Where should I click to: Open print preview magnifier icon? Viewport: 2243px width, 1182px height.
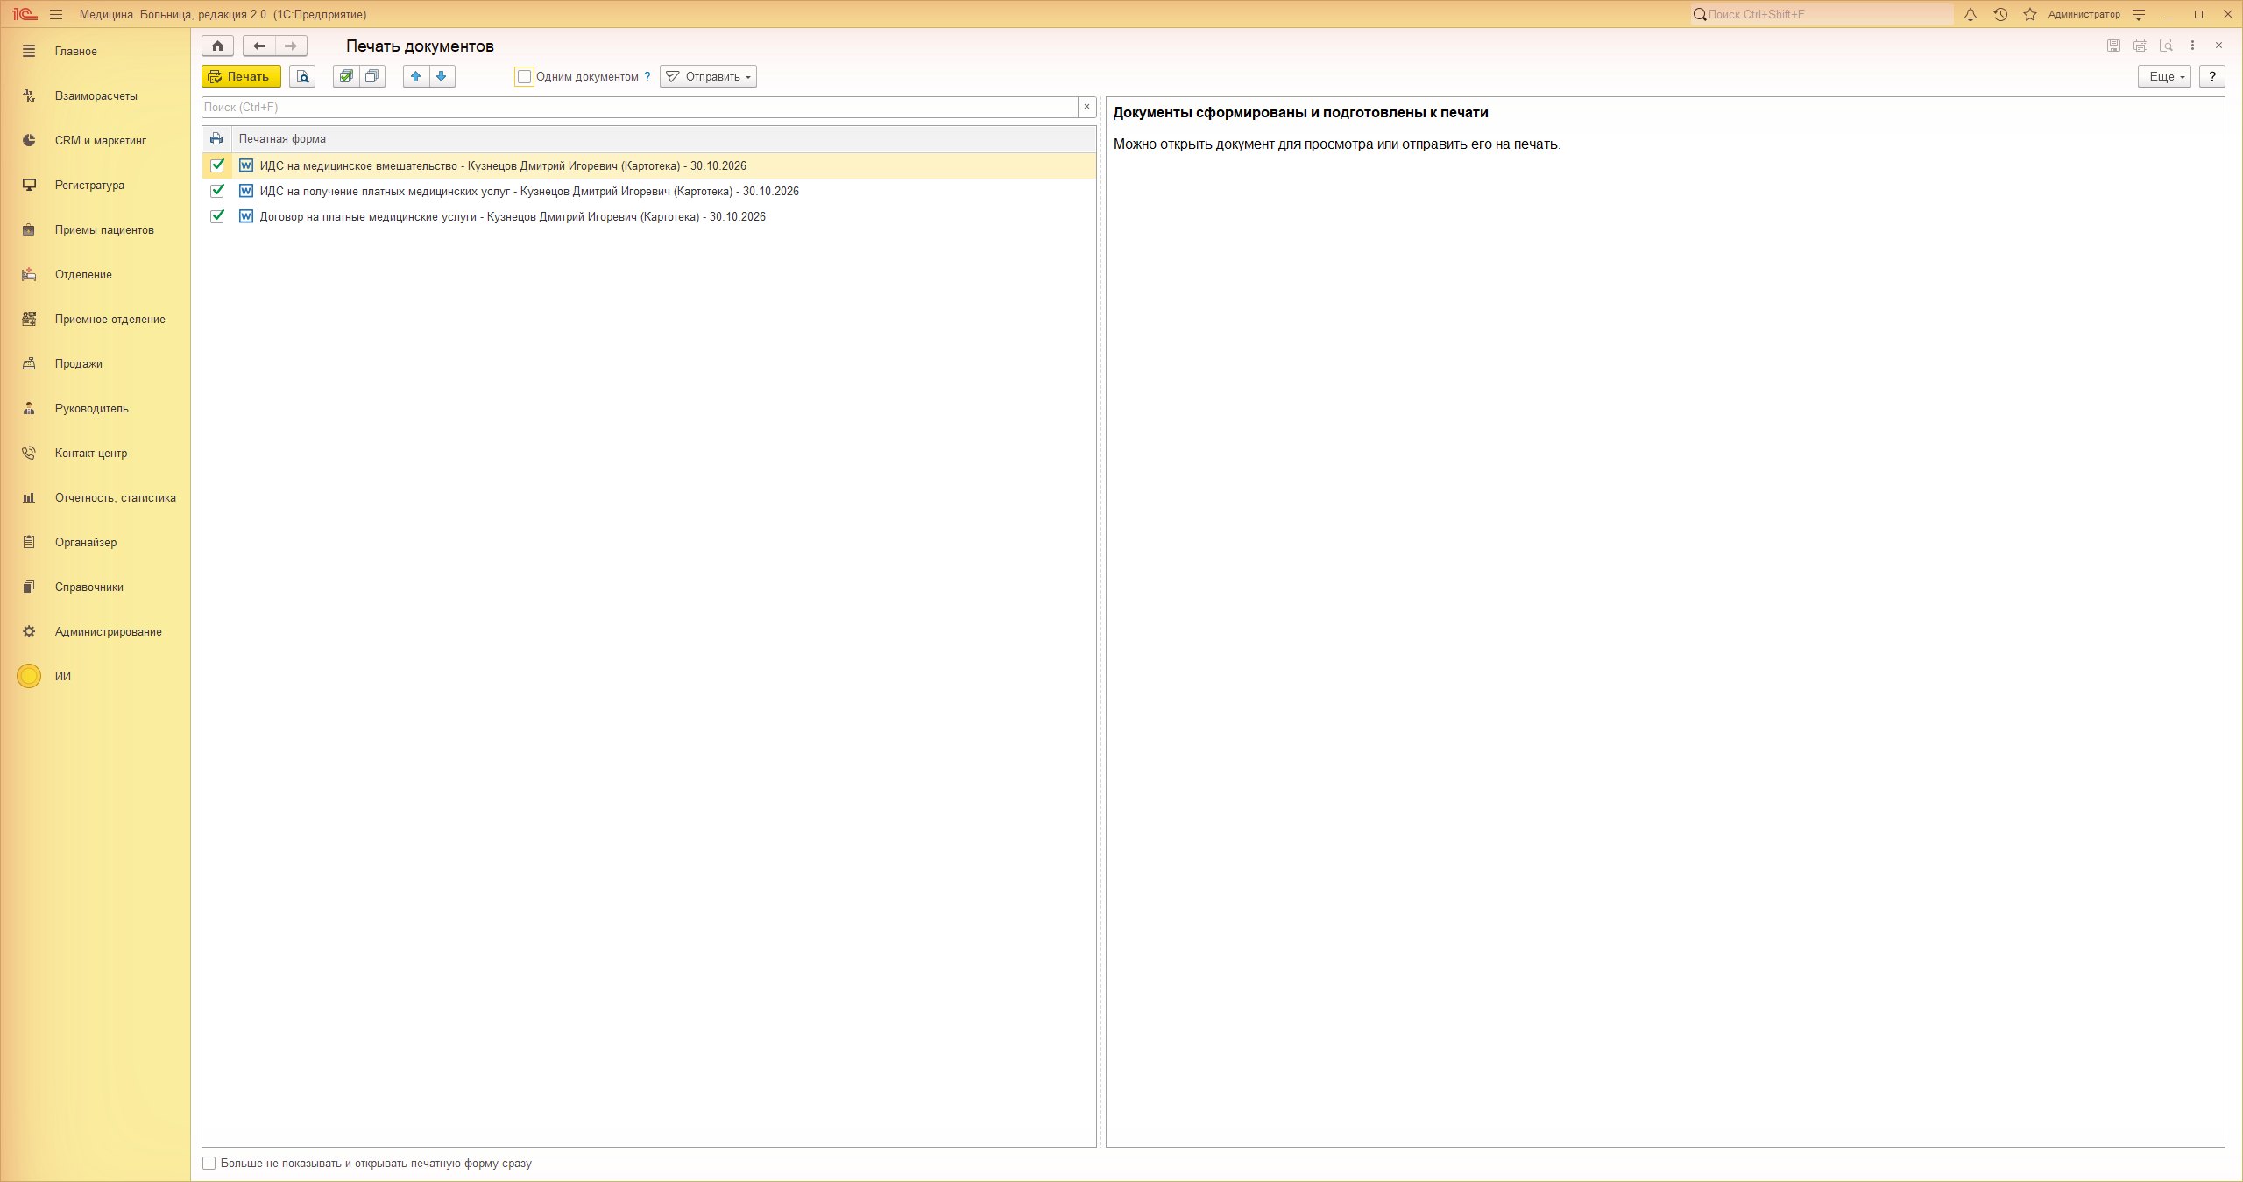(302, 76)
